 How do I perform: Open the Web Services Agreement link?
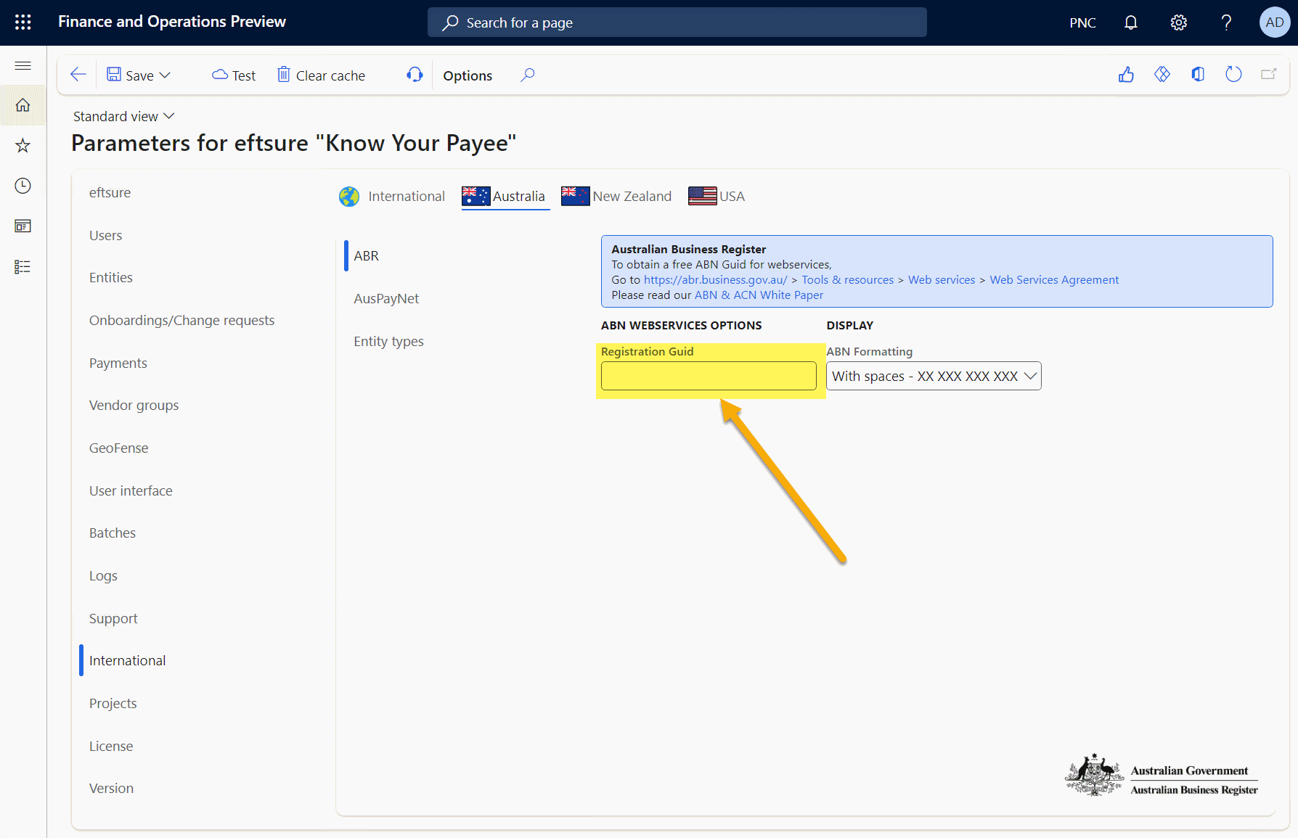point(1054,280)
